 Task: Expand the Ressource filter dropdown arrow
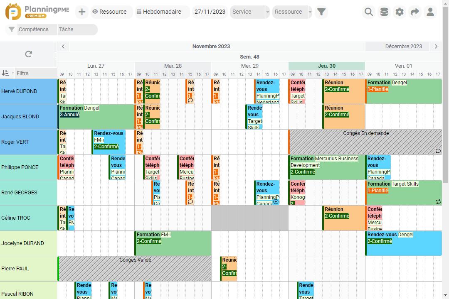pos(310,12)
